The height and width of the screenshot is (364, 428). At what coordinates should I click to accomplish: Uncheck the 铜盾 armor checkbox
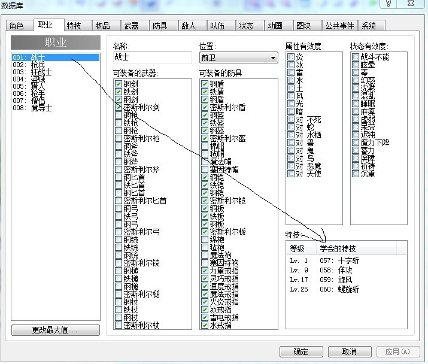[205, 84]
